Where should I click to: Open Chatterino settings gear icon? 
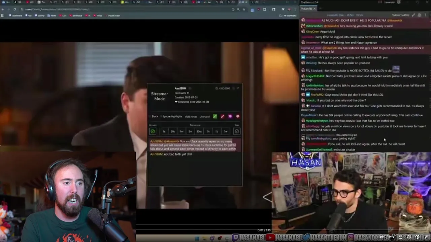click(399, 2)
